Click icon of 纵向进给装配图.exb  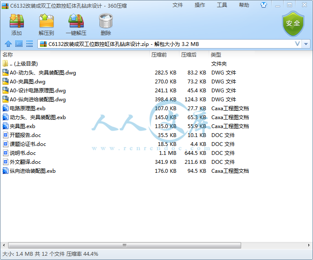coord(6,171)
